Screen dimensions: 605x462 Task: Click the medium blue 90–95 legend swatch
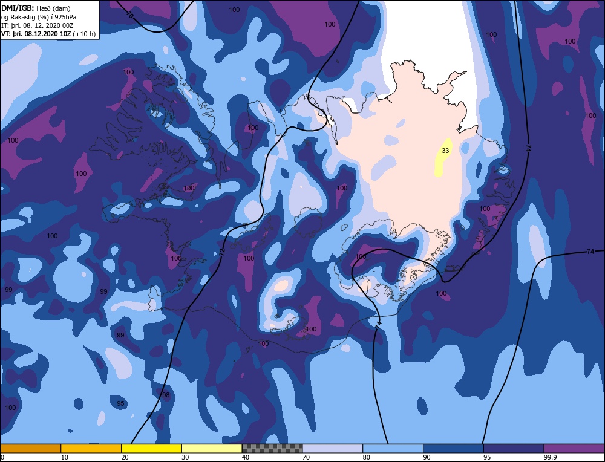(453, 448)
